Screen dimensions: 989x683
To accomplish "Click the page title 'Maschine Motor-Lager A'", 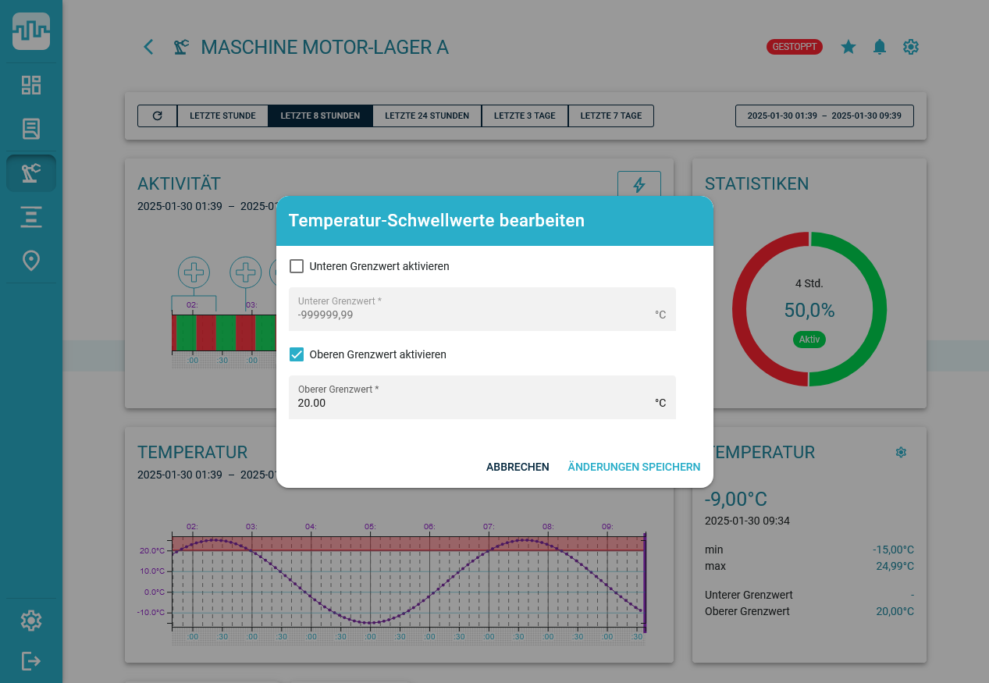I will point(325,48).
